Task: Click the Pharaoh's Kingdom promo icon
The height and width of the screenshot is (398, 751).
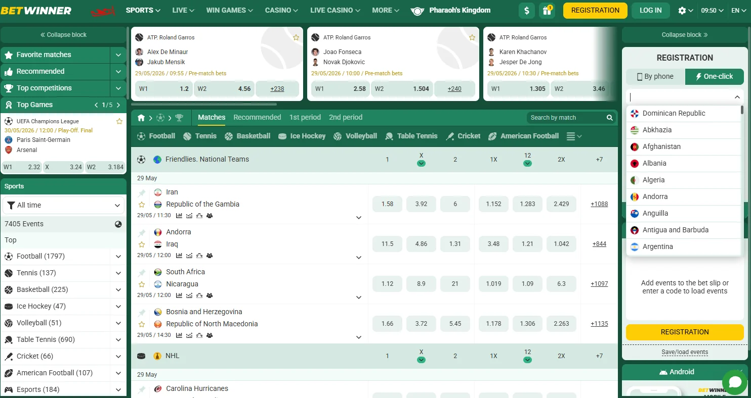Action: pyautogui.click(x=417, y=11)
